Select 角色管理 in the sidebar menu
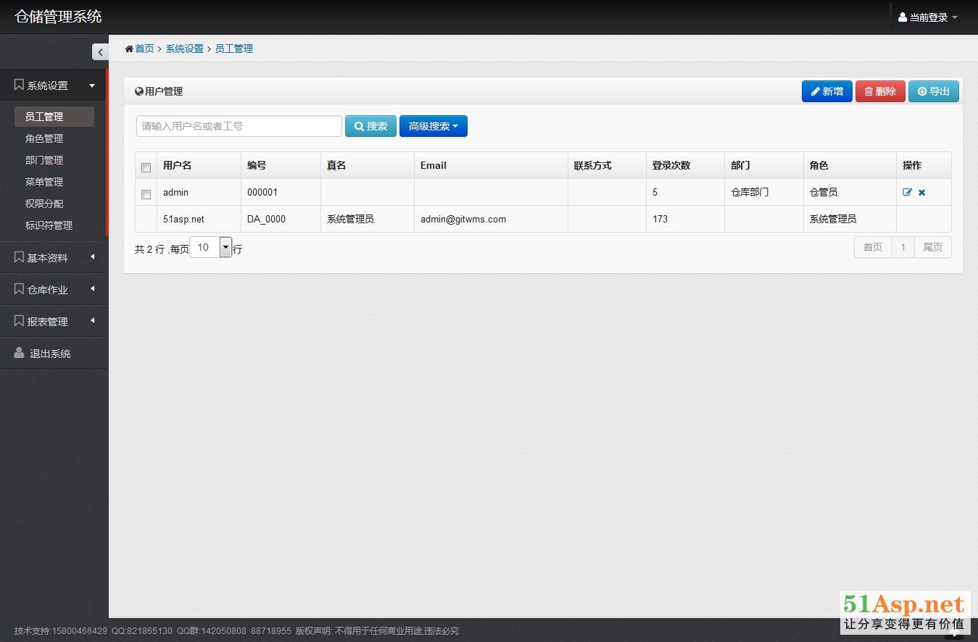The width and height of the screenshot is (978, 642). 44,138
